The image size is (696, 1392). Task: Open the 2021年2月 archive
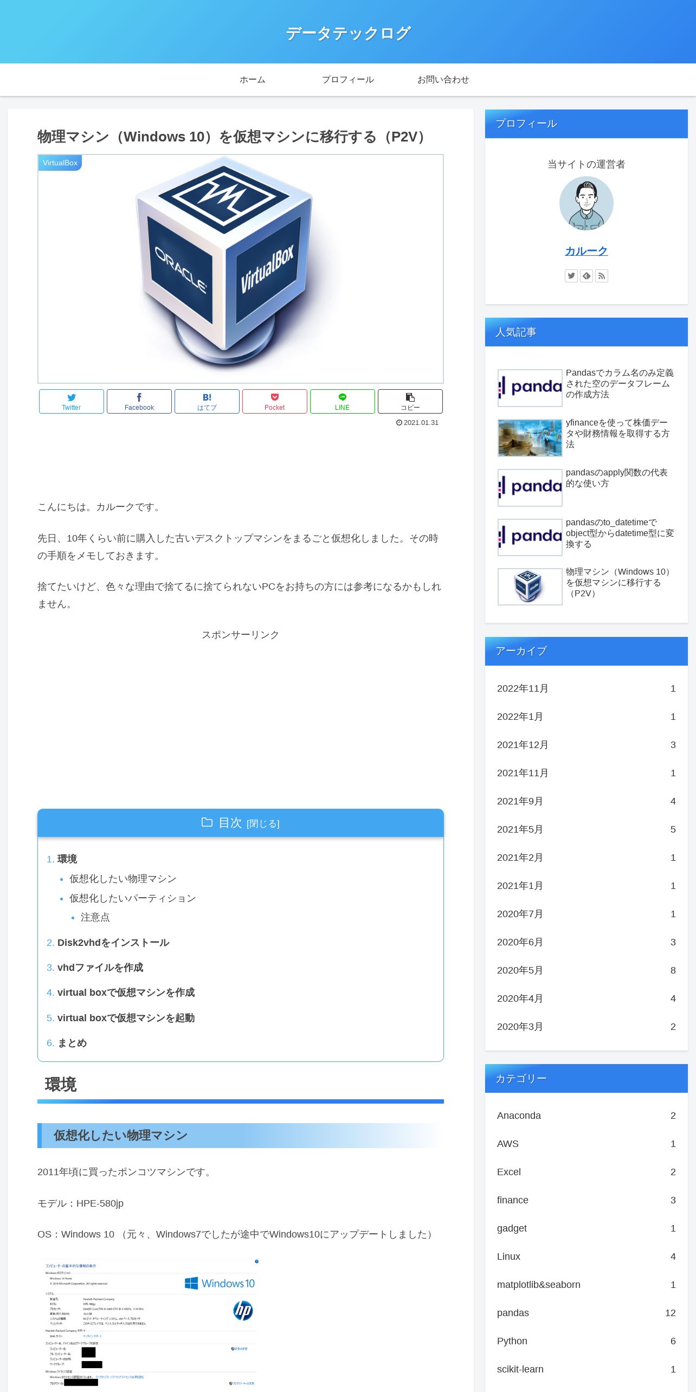587,858
